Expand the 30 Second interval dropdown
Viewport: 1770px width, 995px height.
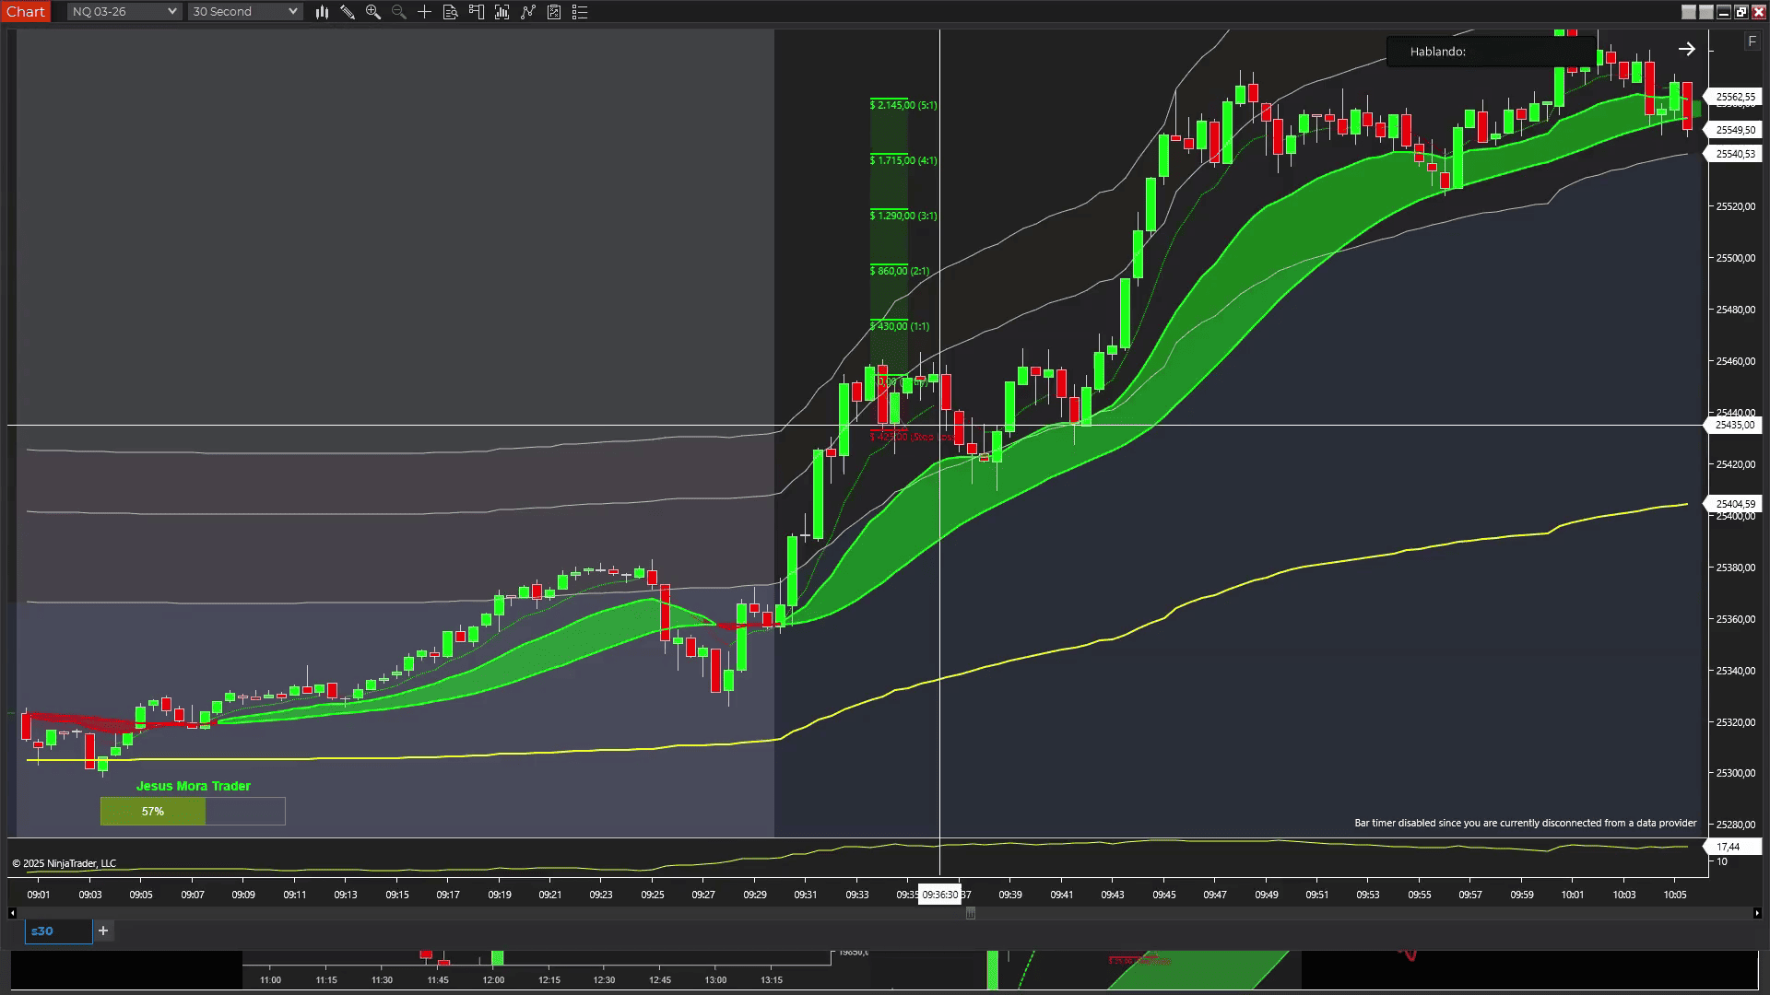244,12
